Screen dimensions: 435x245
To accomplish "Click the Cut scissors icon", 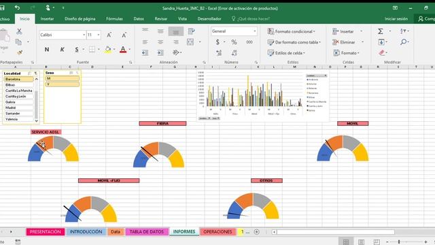I will (x=19, y=31).
